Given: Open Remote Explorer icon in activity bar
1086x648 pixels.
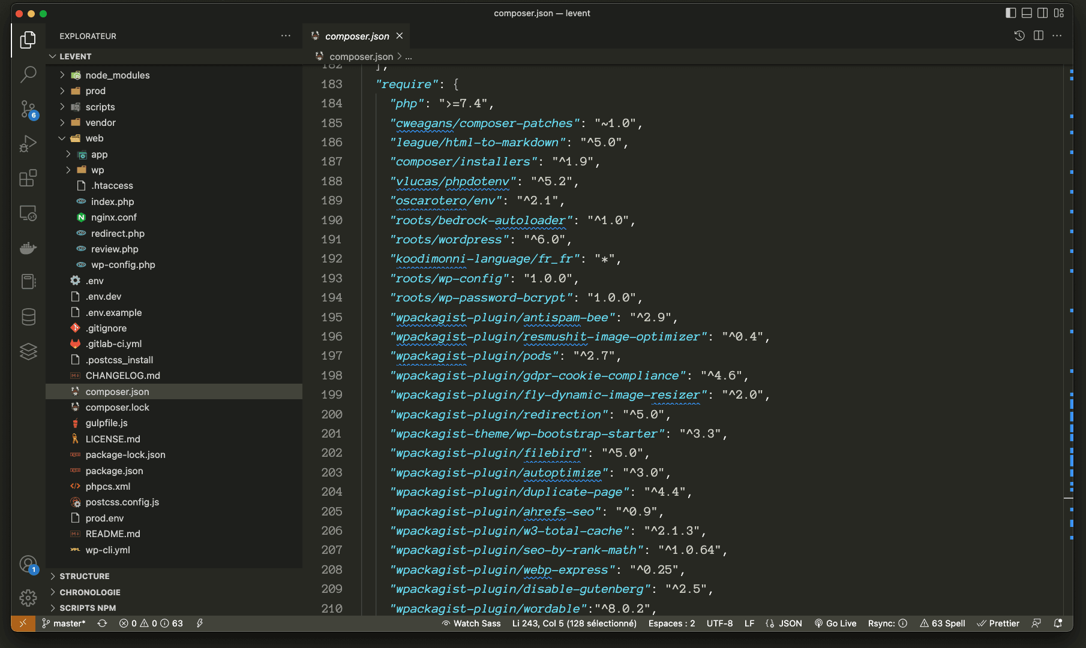Looking at the screenshot, I should click(x=28, y=213).
